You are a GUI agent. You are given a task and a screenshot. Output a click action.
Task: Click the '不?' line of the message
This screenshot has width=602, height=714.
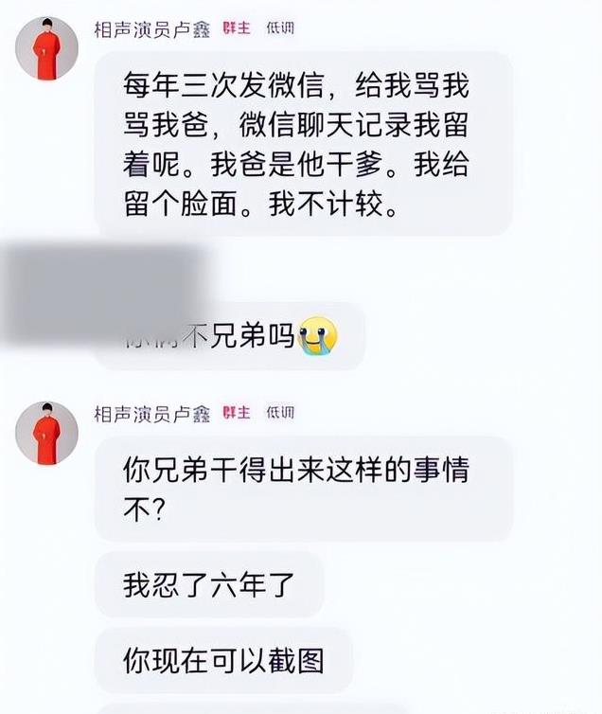pyautogui.click(x=143, y=509)
